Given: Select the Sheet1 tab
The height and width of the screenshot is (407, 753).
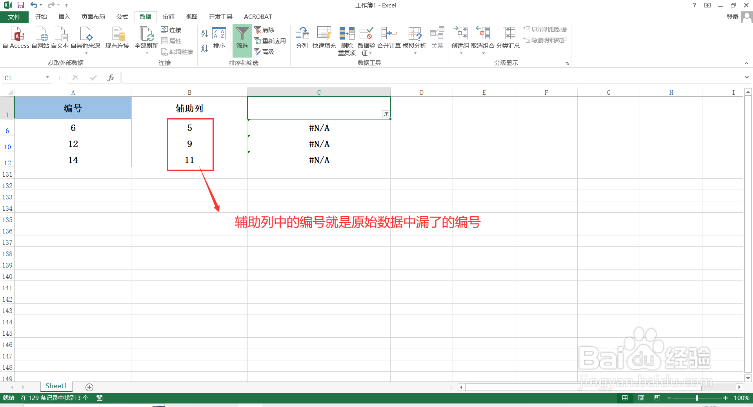Looking at the screenshot, I should tap(56, 386).
